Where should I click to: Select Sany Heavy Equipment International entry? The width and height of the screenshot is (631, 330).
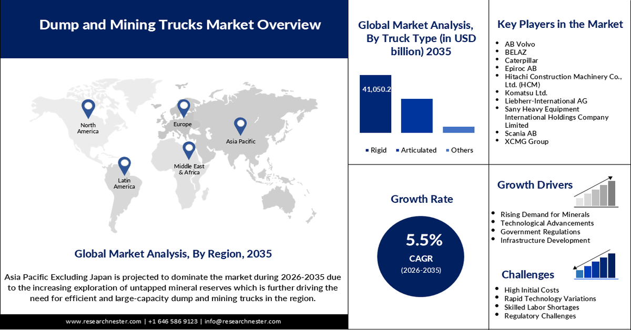tap(556, 117)
